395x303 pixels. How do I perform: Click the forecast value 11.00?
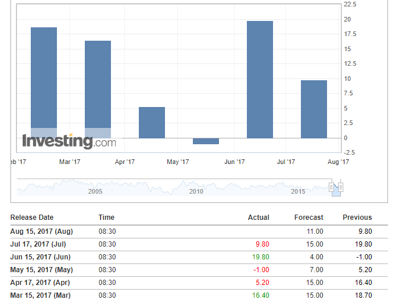pyautogui.click(x=315, y=231)
